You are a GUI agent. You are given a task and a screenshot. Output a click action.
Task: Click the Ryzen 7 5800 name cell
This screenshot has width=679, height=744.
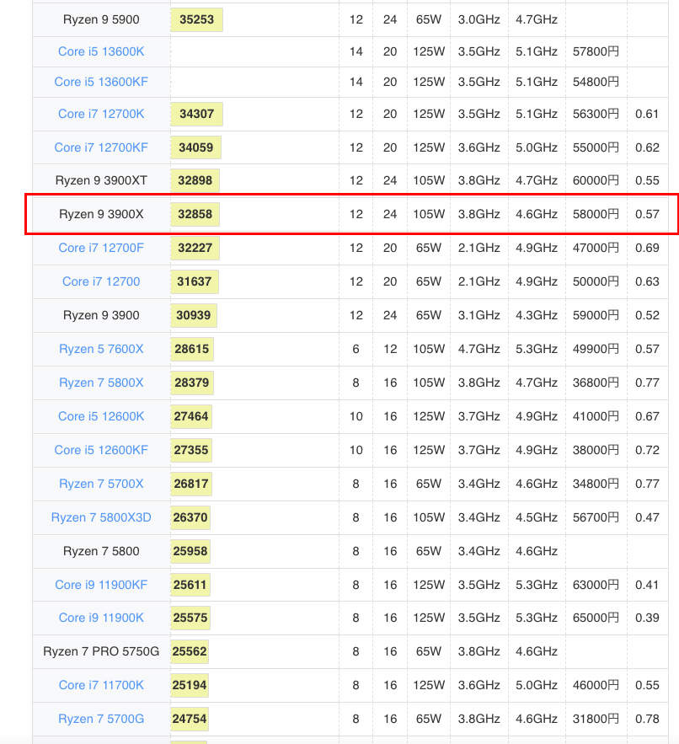click(101, 551)
